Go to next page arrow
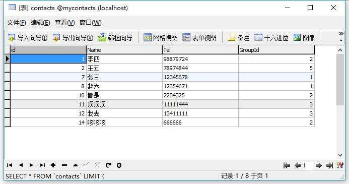Image resolution: width=349 pixels, height=184 pixels. [x=318, y=165]
